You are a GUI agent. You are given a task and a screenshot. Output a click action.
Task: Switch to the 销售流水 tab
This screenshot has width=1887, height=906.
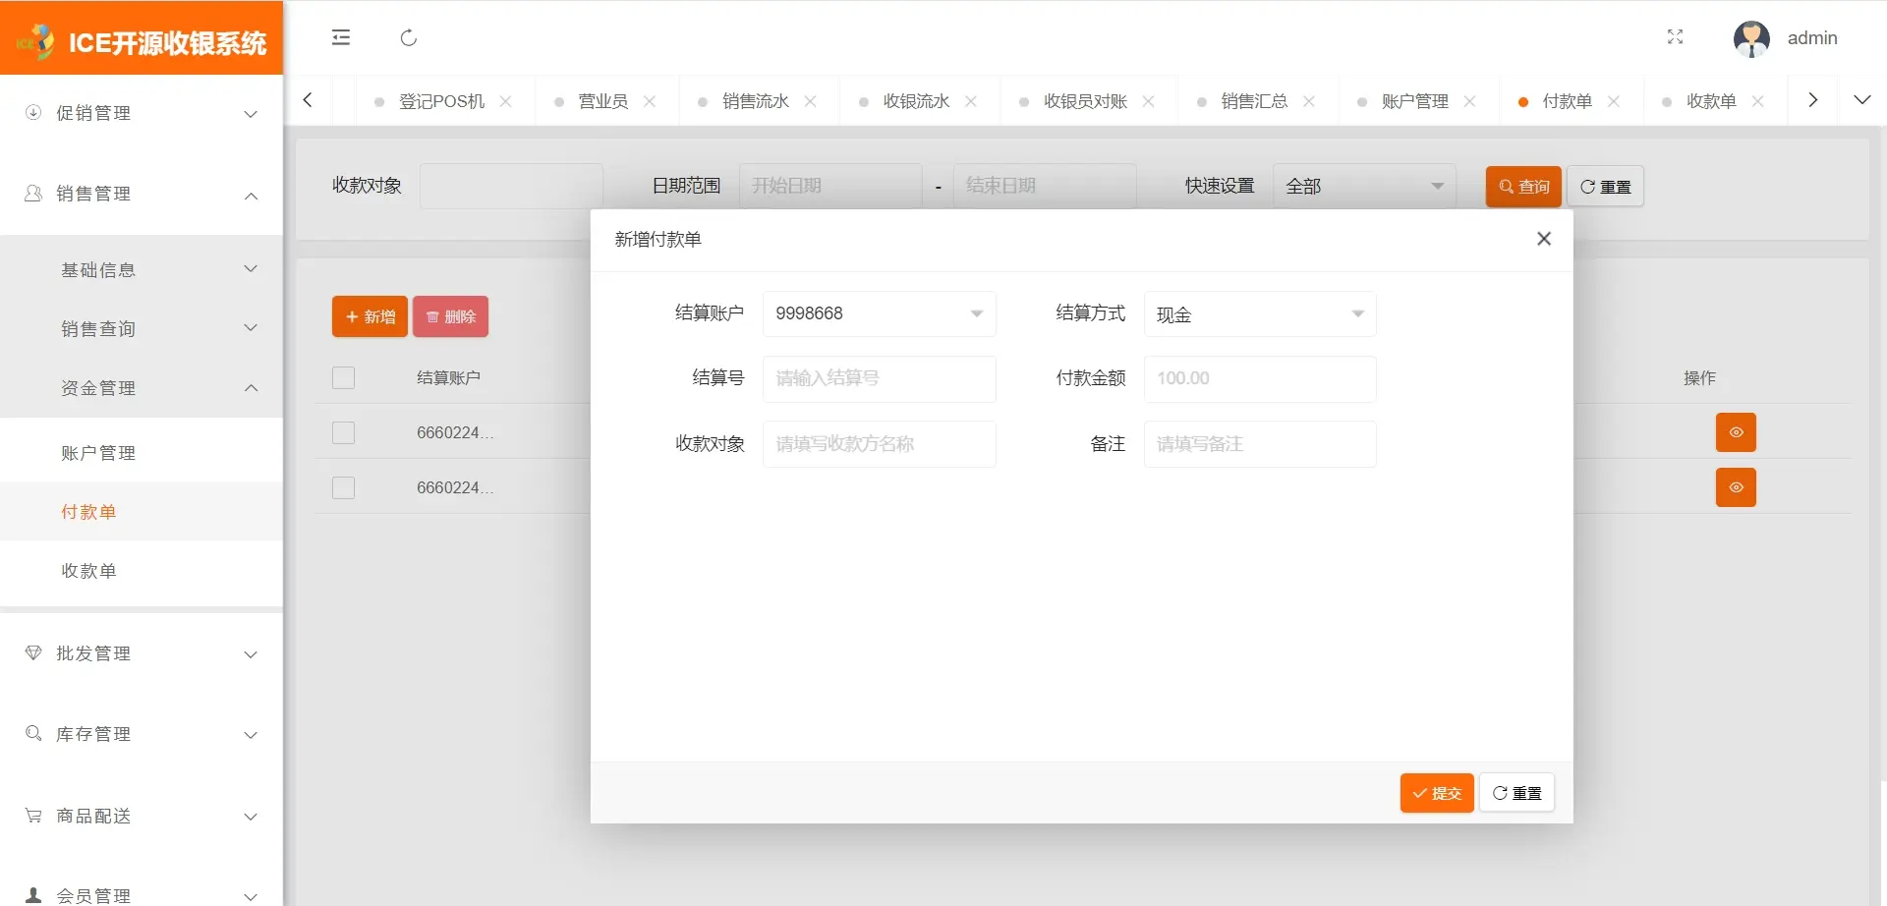(756, 101)
